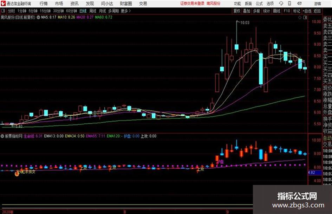Open the 公式 menu
332x214 pixels.
[x=259, y=4]
